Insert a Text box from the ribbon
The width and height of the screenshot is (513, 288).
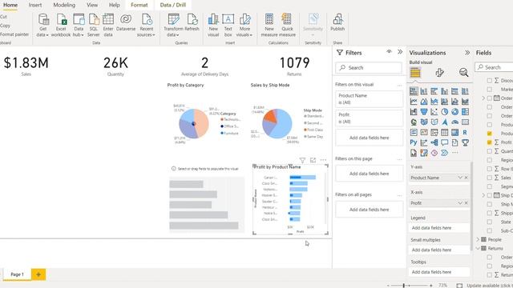[x=228, y=25]
